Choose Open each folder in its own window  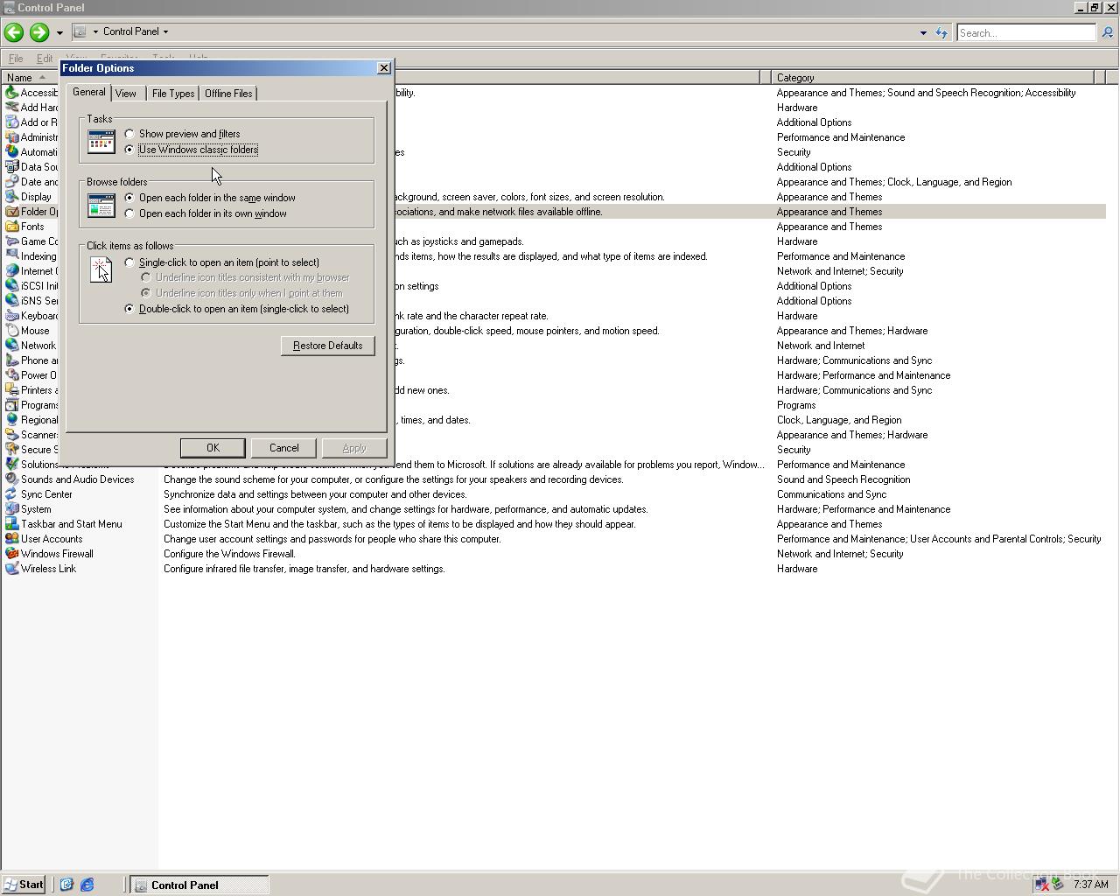pyautogui.click(x=206, y=213)
